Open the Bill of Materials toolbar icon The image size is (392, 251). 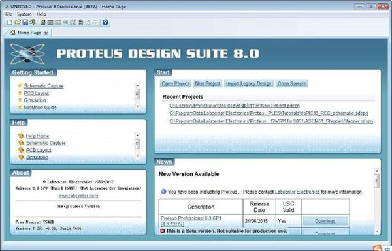[88, 22]
